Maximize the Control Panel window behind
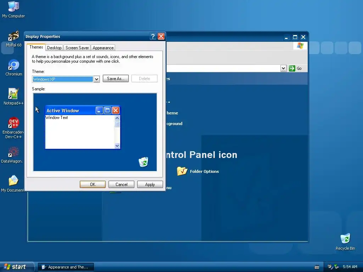The width and height of the screenshot is (363, 272). pos(295,37)
